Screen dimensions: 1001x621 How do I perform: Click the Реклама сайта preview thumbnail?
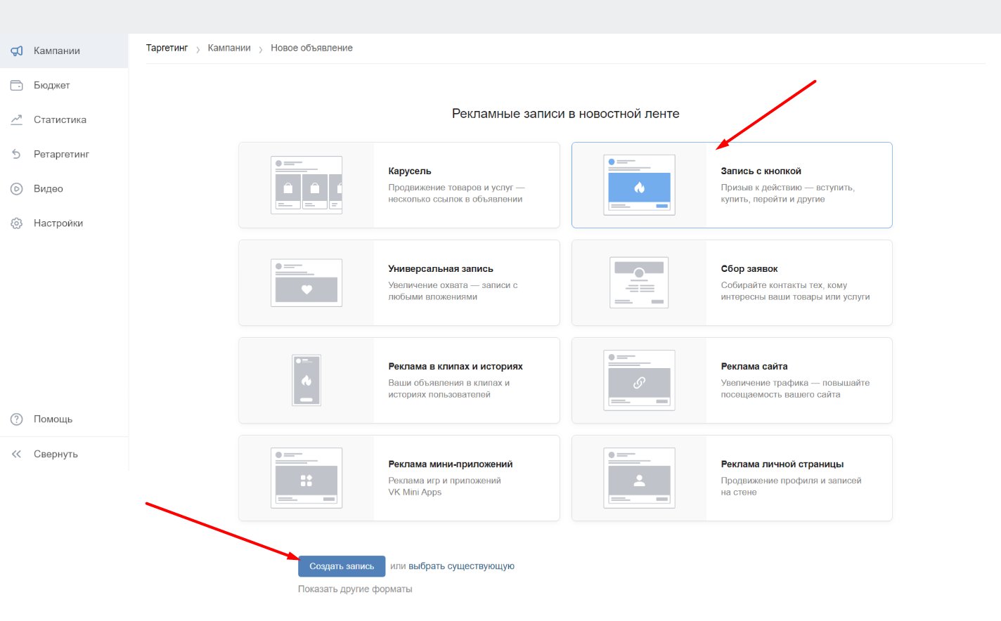tap(638, 381)
